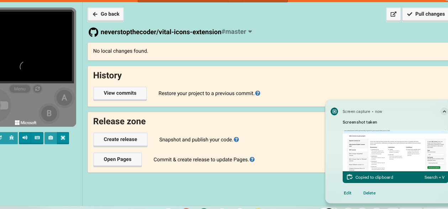The image size is (448, 209).
Task: Click the Go back button
Action: click(106, 14)
